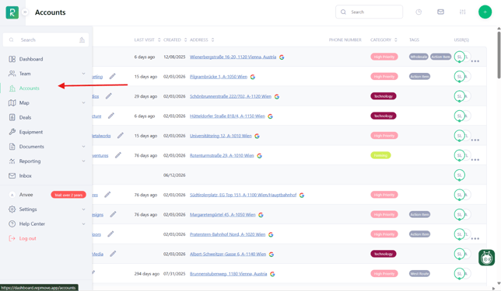Expand the Help Center chevron
Image resolution: width=501 pixels, height=291 pixels.
click(x=83, y=223)
